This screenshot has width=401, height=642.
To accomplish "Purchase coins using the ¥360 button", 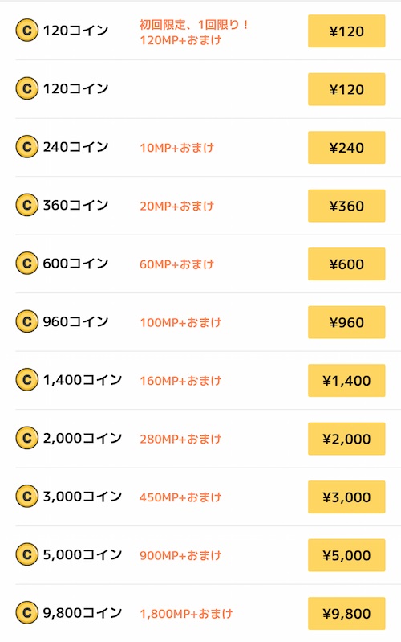I will click(346, 206).
